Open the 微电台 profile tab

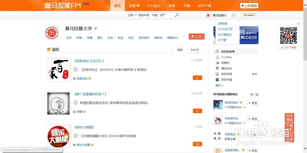click(158, 38)
